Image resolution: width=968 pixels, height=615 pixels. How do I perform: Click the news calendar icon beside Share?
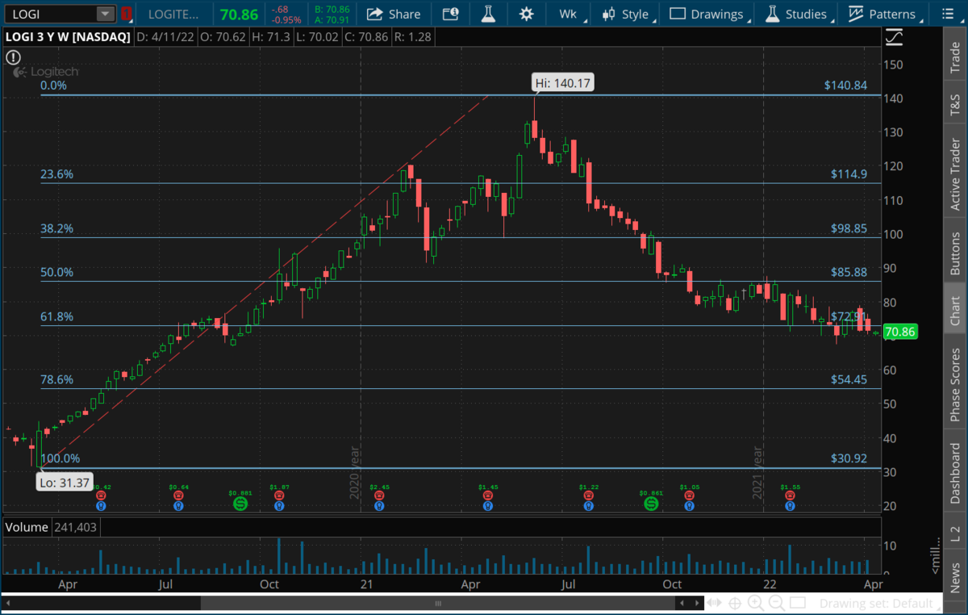(451, 14)
